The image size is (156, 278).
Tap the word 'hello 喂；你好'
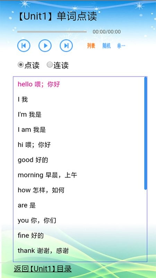[x=39, y=84]
